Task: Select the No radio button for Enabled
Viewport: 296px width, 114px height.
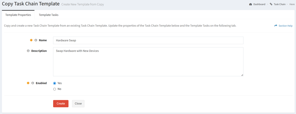Action: coord(55,89)
